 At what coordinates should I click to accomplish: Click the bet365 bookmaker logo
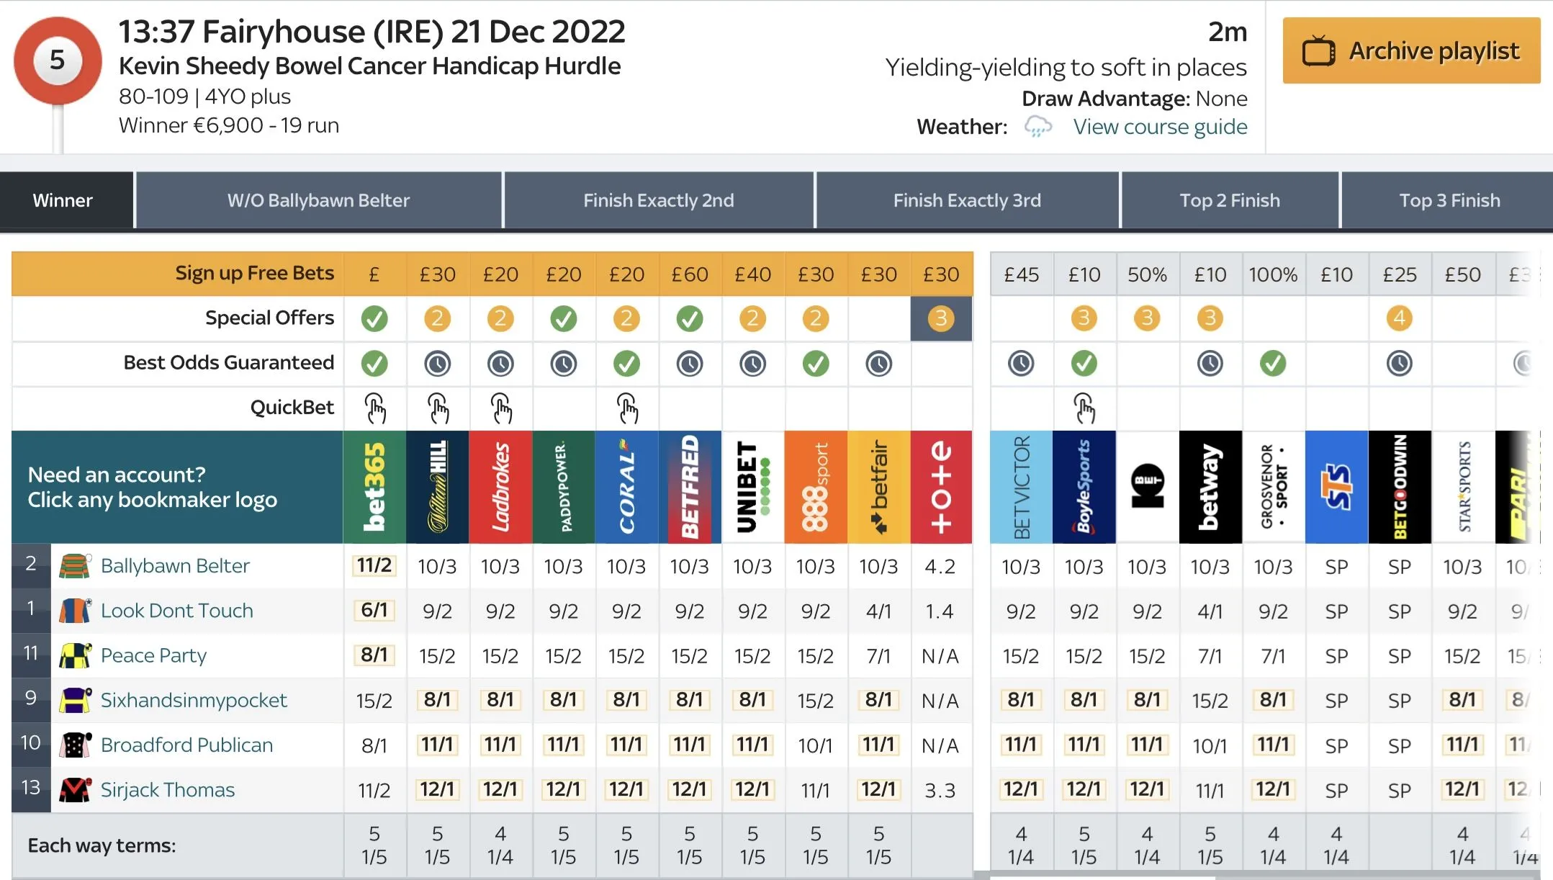(x=374, y=487)
